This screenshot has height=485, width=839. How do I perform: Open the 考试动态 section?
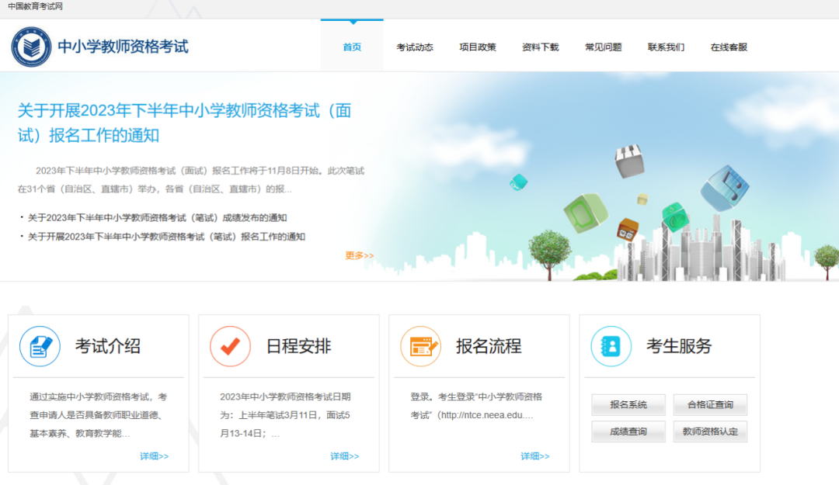(414, 46)
